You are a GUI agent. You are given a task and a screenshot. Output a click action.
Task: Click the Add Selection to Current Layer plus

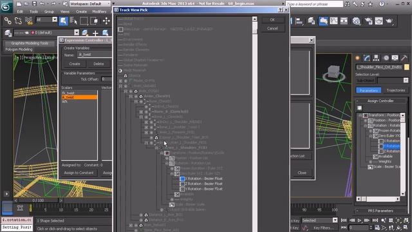click(95, 33)
